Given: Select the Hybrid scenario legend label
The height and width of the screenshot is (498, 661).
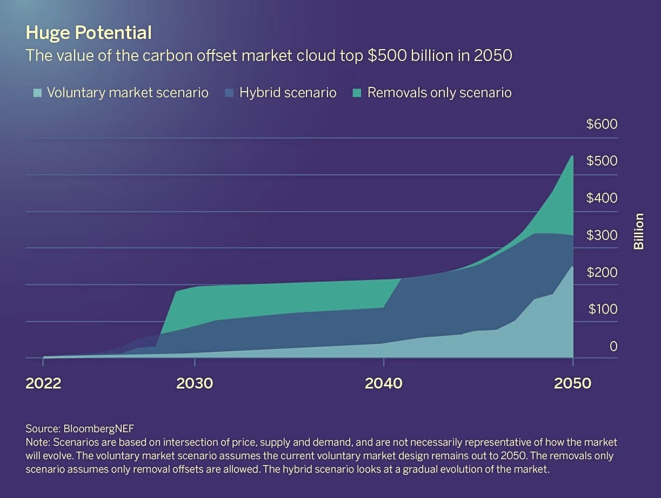Looking at the screenshot, I should (288, 93).
